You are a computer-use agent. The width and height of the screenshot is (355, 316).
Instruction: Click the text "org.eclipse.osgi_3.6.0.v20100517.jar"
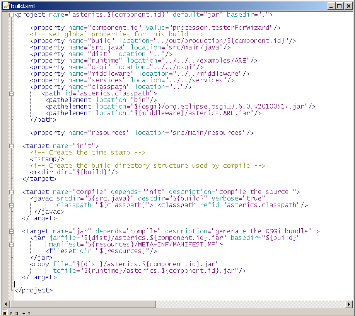click(235, 106)
